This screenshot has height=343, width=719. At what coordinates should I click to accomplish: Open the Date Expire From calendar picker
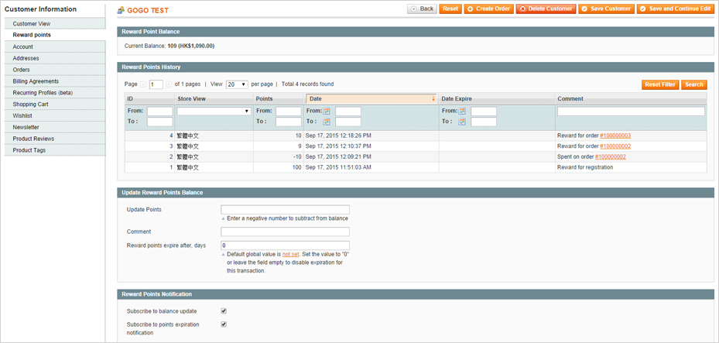tap(462, 111)
